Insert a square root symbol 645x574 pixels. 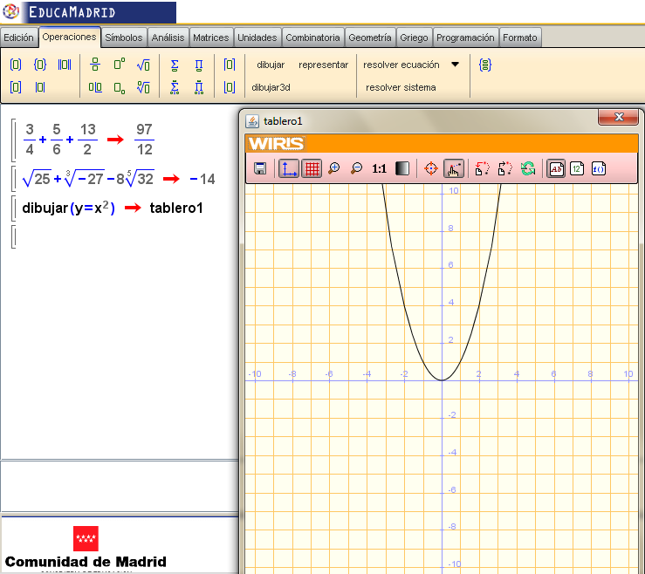point(143,65)
